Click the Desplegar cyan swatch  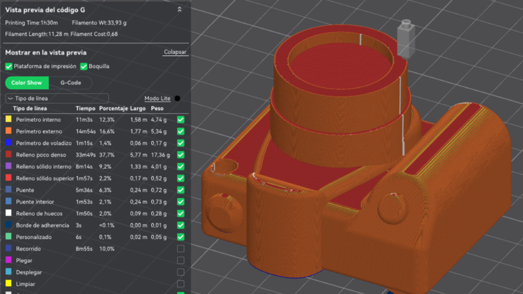pos(9,272)
